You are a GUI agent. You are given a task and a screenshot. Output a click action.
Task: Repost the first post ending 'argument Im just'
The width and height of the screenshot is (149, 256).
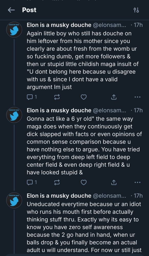pos(57,97)
